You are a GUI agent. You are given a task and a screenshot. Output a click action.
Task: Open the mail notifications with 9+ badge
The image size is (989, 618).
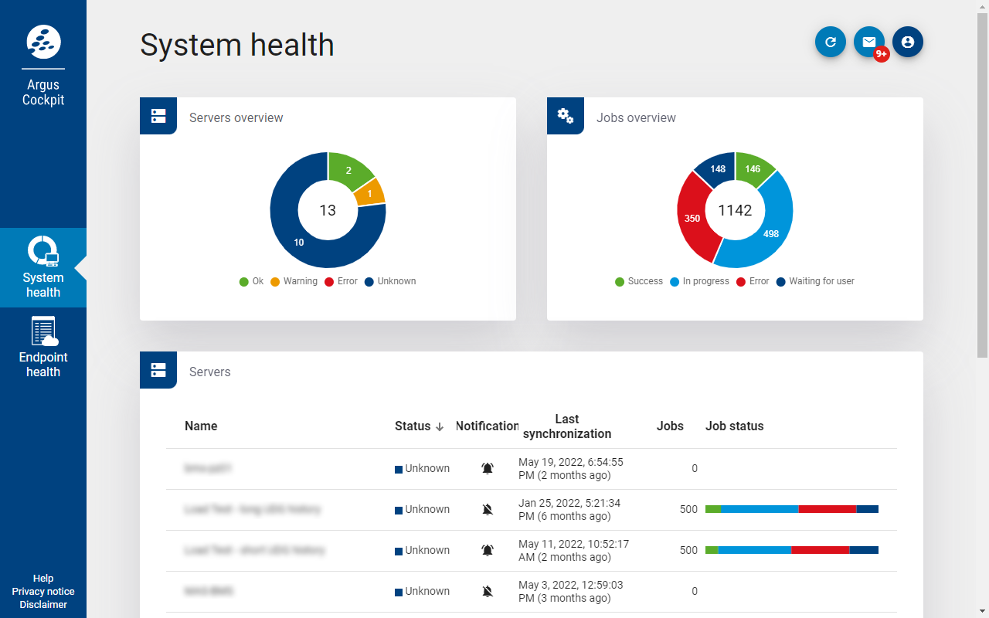point(869,42)
